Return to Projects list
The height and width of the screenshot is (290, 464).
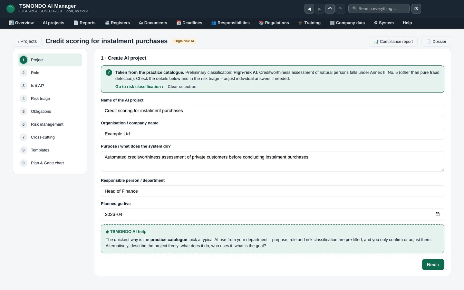[x=27, y=41]
